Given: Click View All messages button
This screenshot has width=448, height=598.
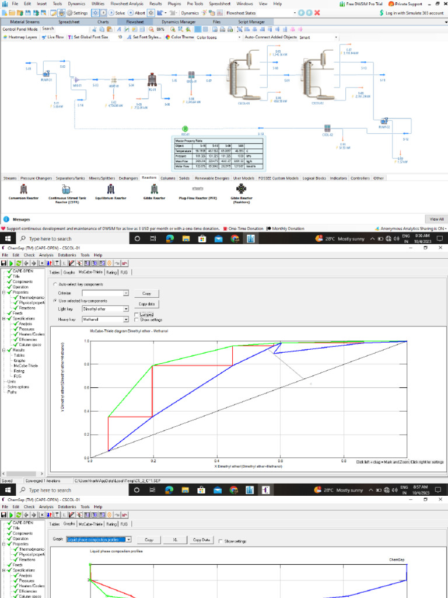Looking at the screenshot, I should pos(436,220).
